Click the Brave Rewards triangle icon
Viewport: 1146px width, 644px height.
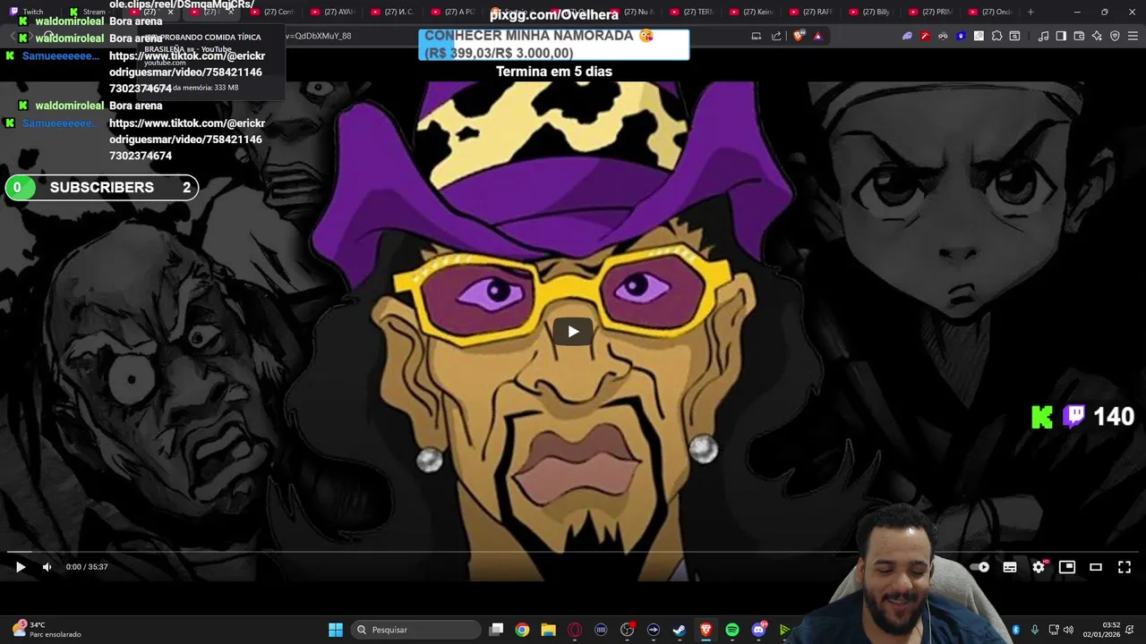pyautogui.click(x=817, y=36)
